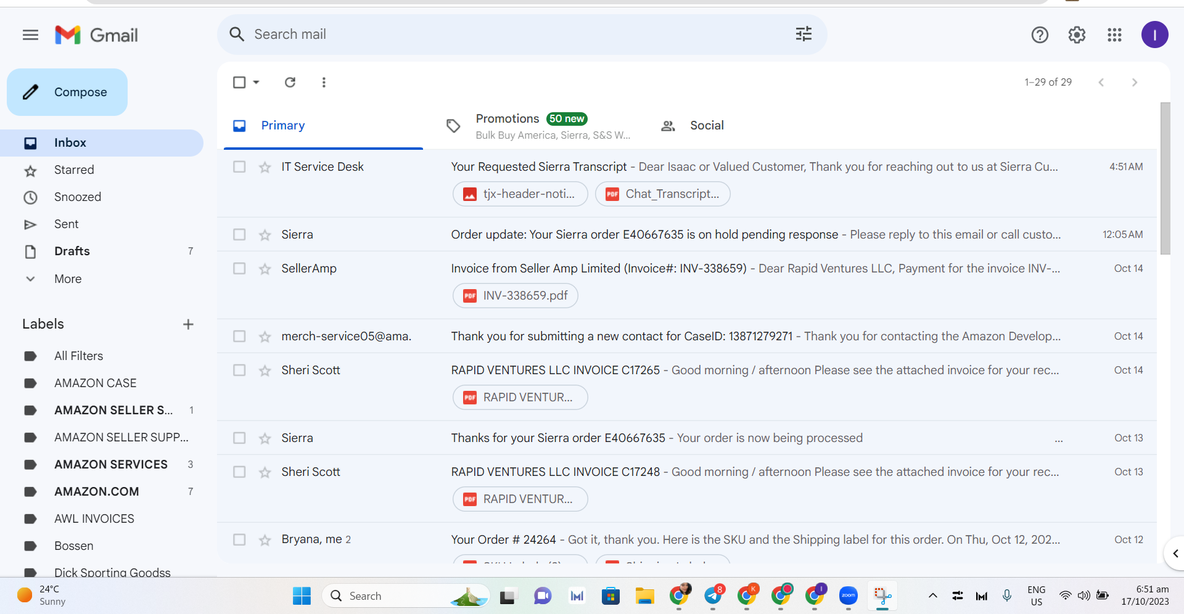Screen dimensions: 1184x614
Task: Open the Drafts folder
Action: [102, 252]
